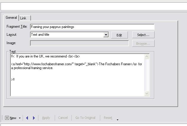187x126 pixels.
Task: Click Go To Original
Action: pyautogui.click(x=85, y=118)
